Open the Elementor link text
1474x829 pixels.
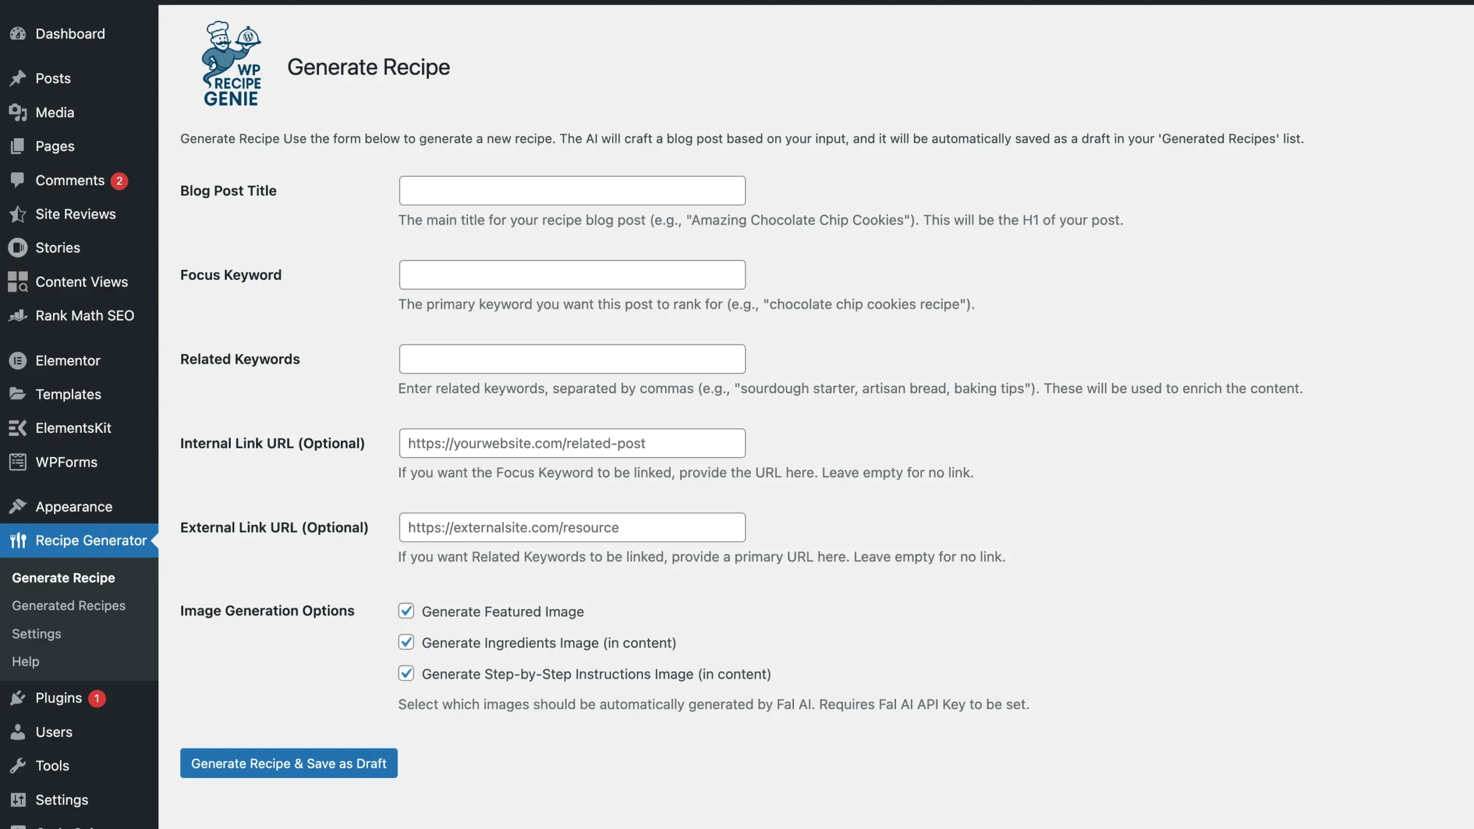(x=68, y=361)
